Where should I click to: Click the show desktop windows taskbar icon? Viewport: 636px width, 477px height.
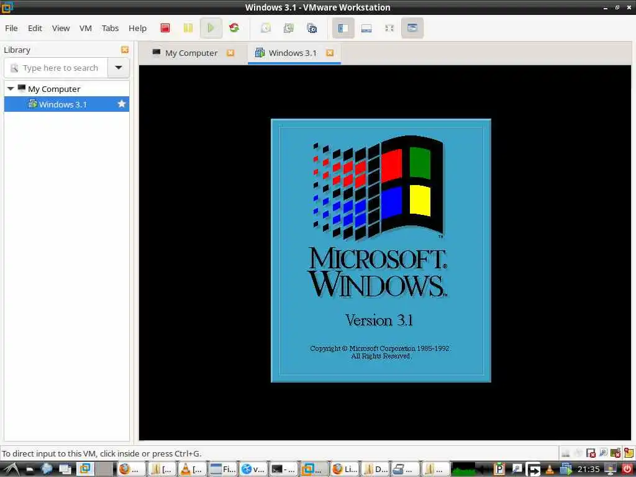point(65,470)
